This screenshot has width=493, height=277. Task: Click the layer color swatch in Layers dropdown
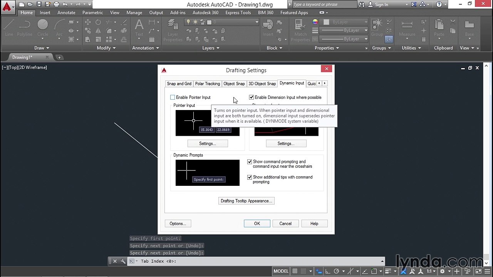point(209,22)
